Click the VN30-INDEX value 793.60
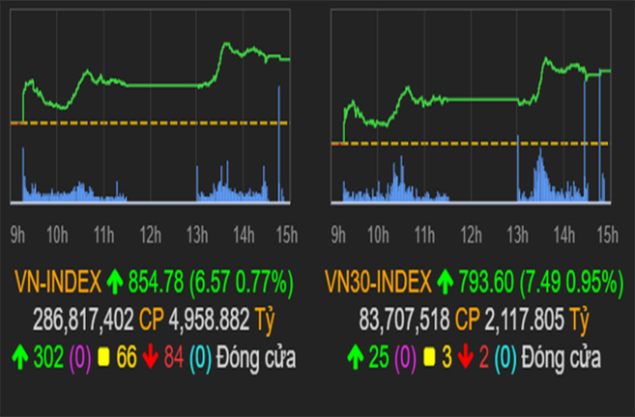Viewport: 635px width, 417px height. [x=488, y=283]
